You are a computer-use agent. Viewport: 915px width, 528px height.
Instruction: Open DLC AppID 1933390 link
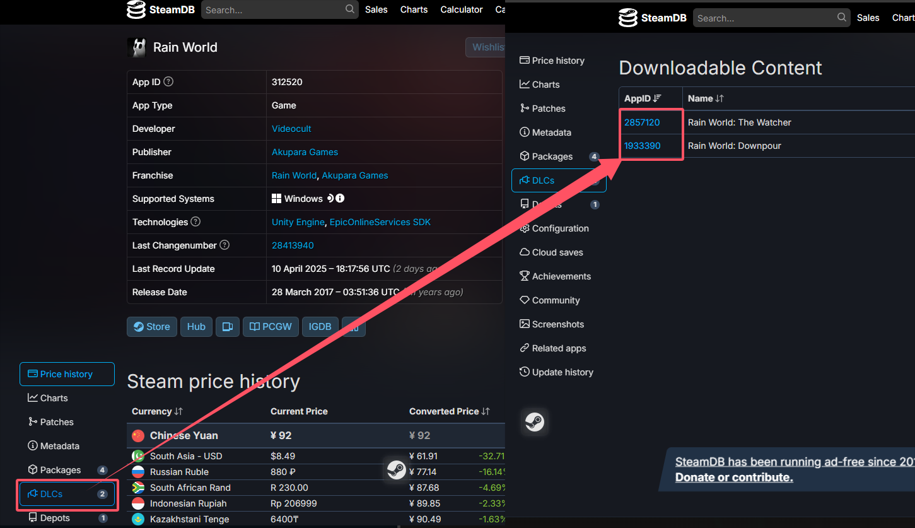click(643, 146)
